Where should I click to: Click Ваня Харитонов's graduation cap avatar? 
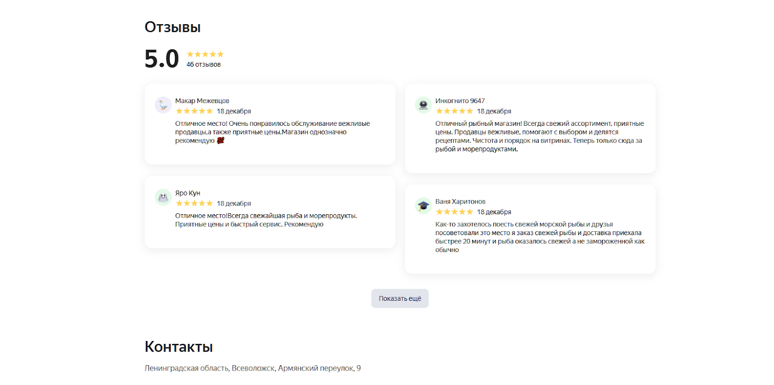click(423, 206)
